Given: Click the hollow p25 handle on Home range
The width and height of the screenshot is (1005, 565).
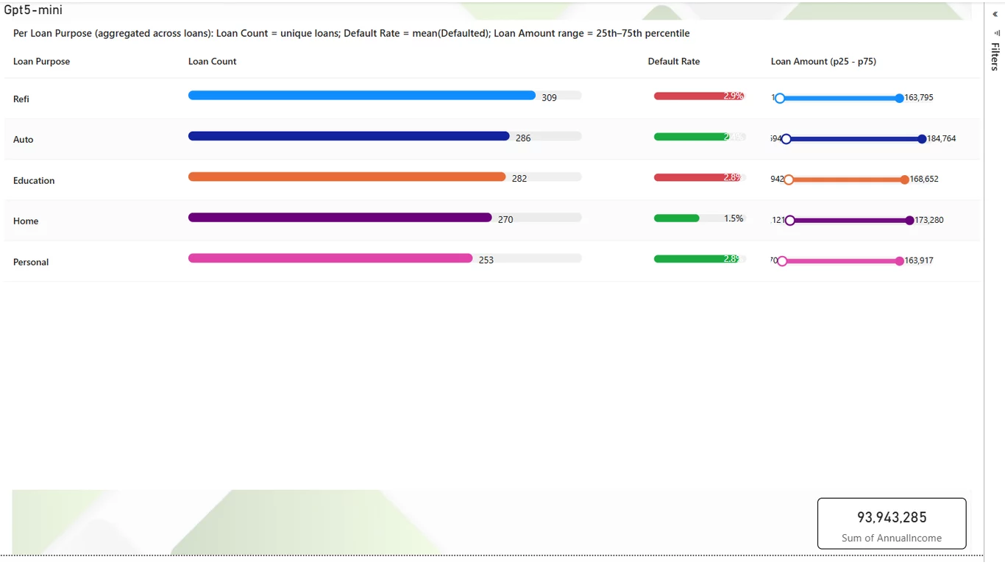Looking at the screenshot, I should tap(790, 220).
